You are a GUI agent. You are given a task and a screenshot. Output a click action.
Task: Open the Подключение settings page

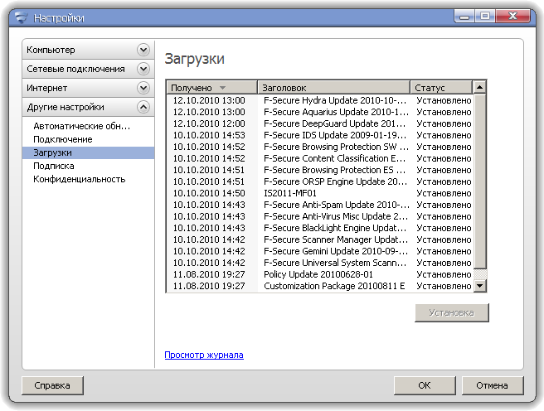63,139
